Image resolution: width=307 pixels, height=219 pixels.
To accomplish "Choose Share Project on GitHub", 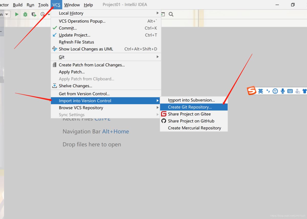I will click(x=194, y=121).
